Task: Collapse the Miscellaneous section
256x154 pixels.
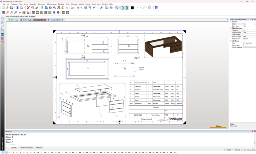Action: [231, 28]
